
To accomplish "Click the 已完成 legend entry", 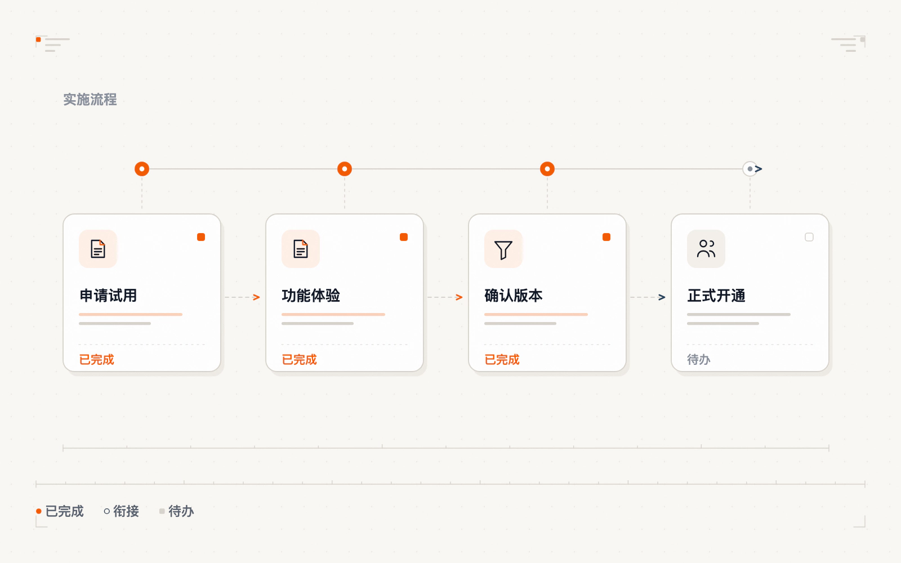I will click(60, 511).
